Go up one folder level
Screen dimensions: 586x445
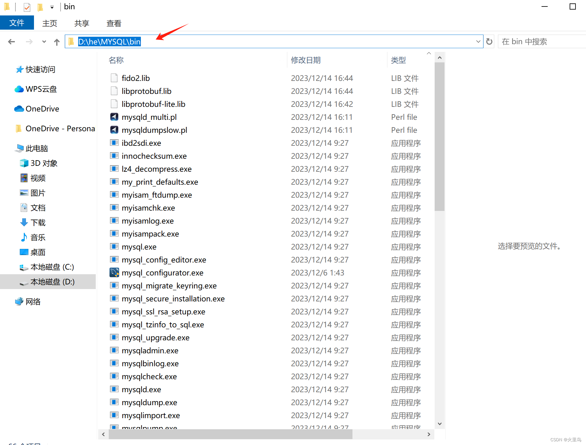click(x=57, y=42)
